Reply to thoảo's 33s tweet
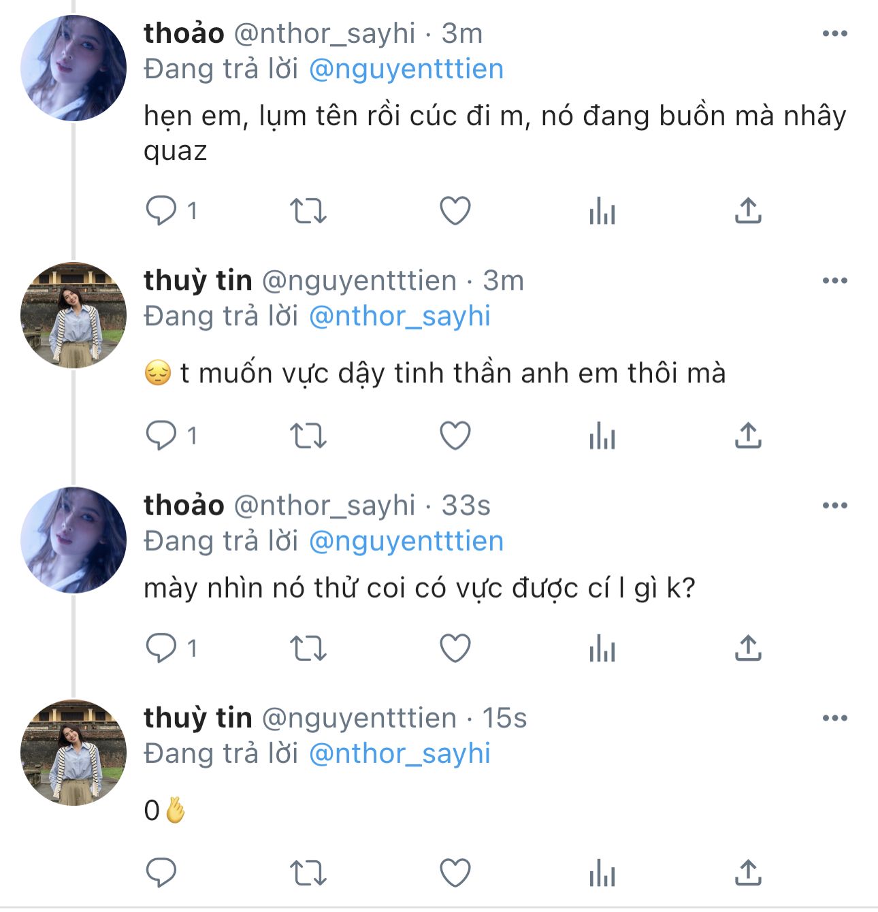The width and height of the screenshot is (878, 912). [x=161, y=648]
